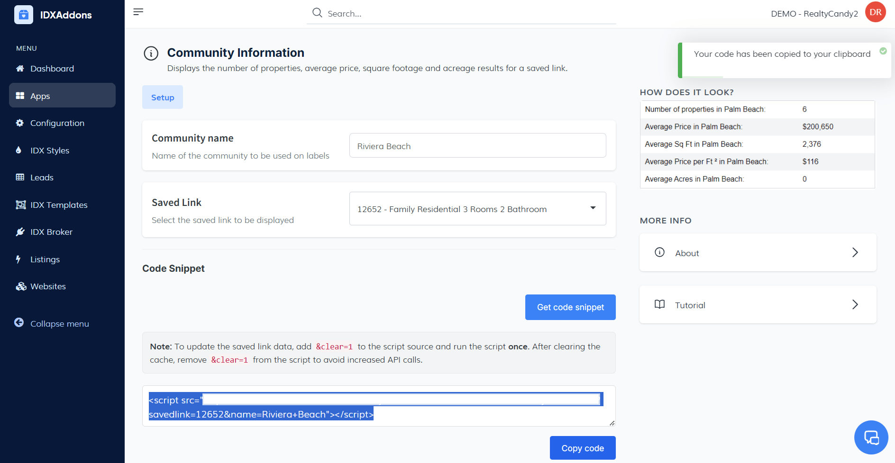Click Get code snippet button

tap(570, 307)
